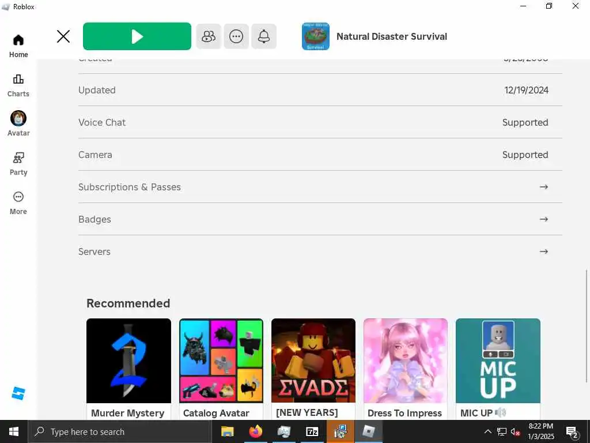Close the game details with X

click(x=63, y=36)
